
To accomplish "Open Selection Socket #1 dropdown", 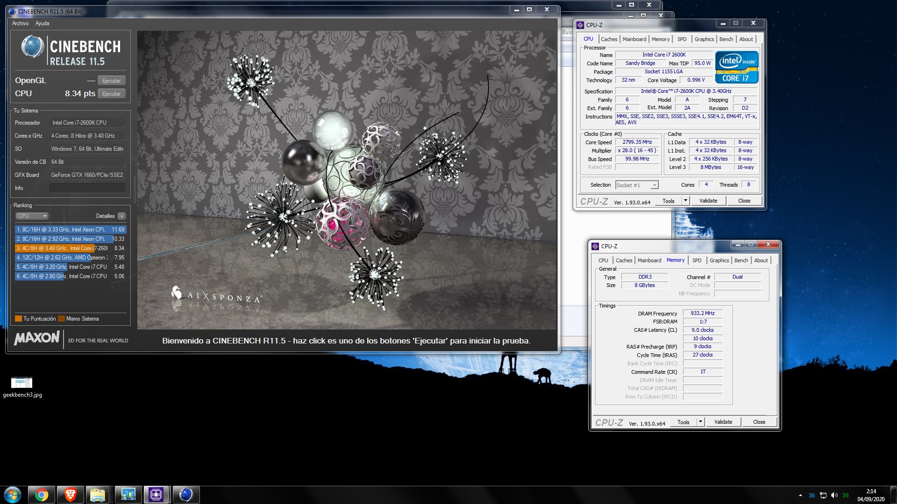I will click(637, 185).
